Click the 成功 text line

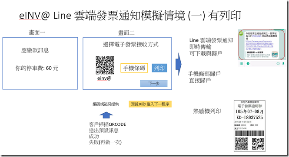(94, 136)
